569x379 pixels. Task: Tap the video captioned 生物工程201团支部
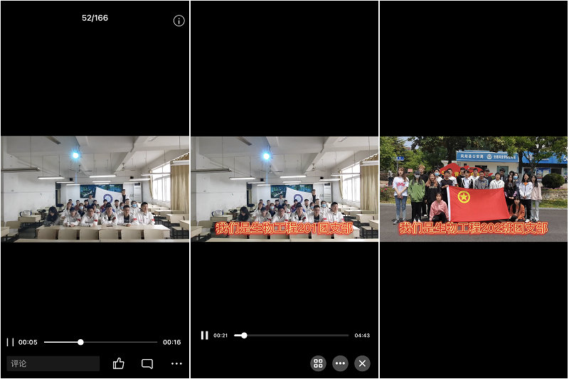(284, 188)
